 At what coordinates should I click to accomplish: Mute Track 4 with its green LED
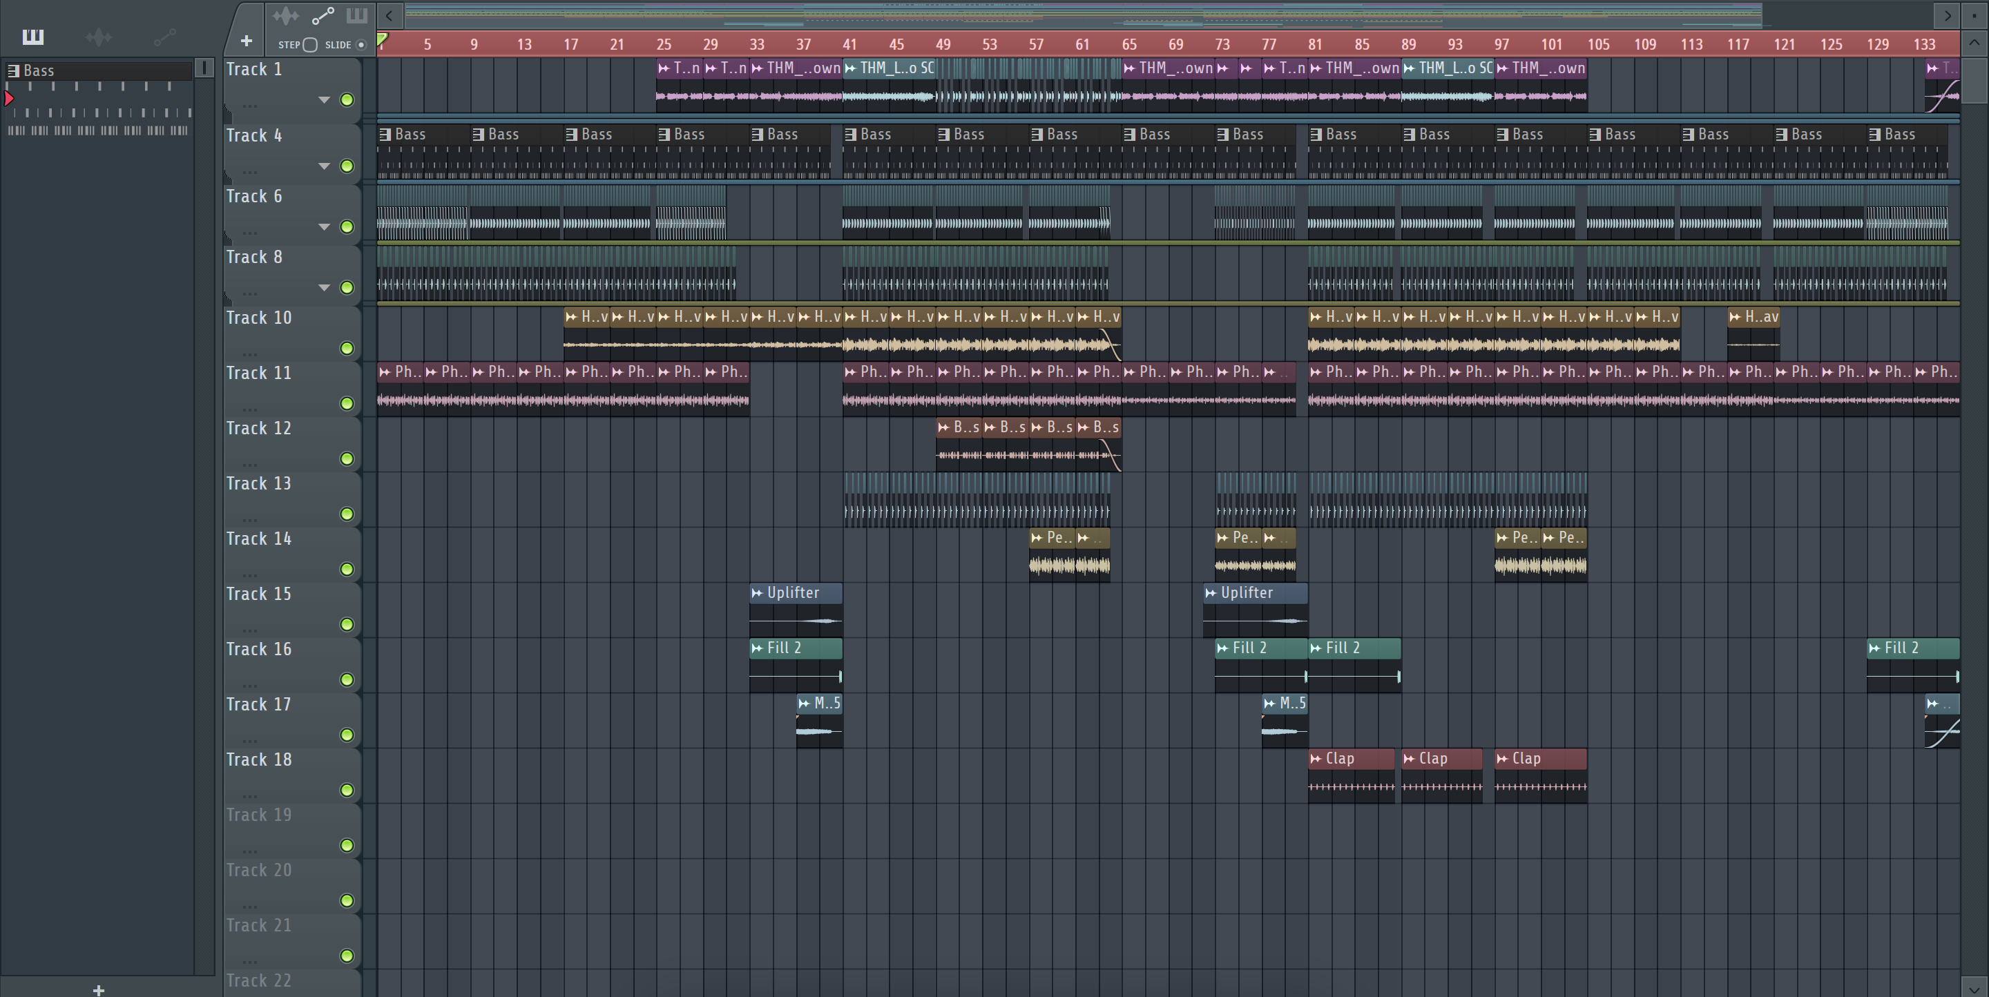(x=347, y=166)
